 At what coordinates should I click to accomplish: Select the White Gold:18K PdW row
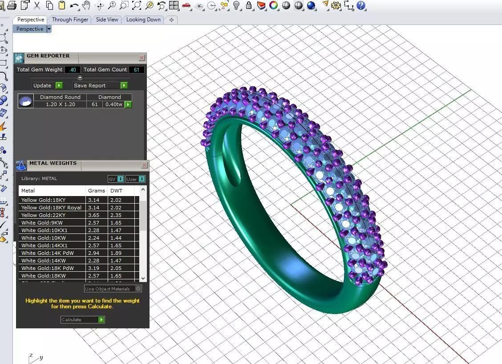pyautogui.click(x=79, y=268)
